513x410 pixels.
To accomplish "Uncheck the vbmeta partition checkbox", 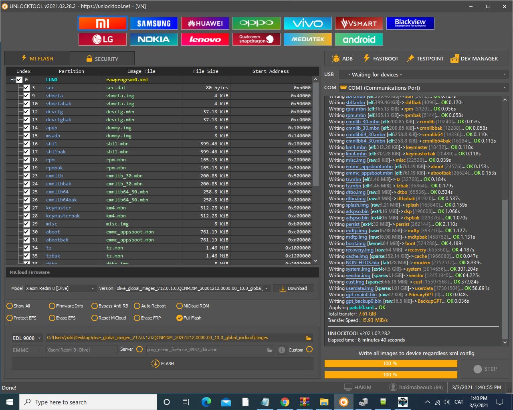I will (x=26, y=96).
